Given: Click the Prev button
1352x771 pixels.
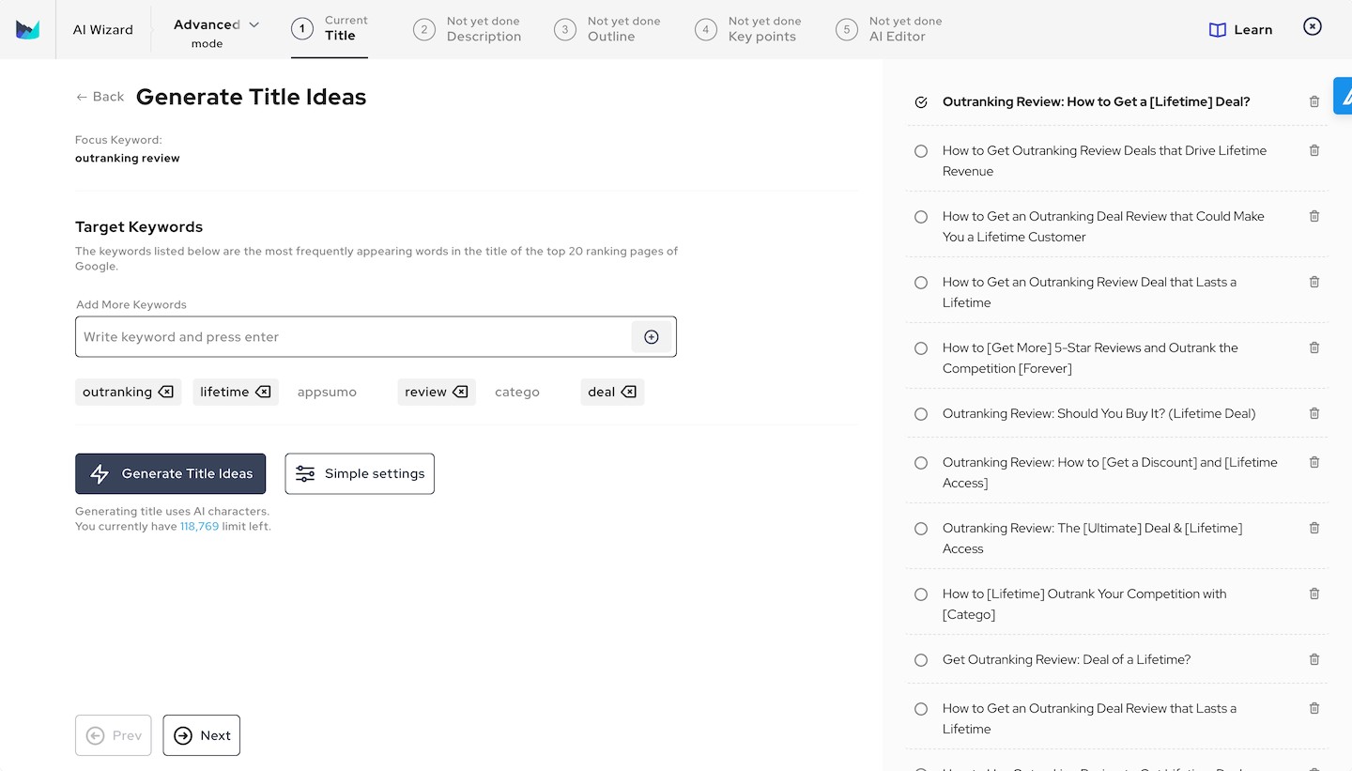Looking at the screenshot, I should pyautogui.click(x=114, y=735).
